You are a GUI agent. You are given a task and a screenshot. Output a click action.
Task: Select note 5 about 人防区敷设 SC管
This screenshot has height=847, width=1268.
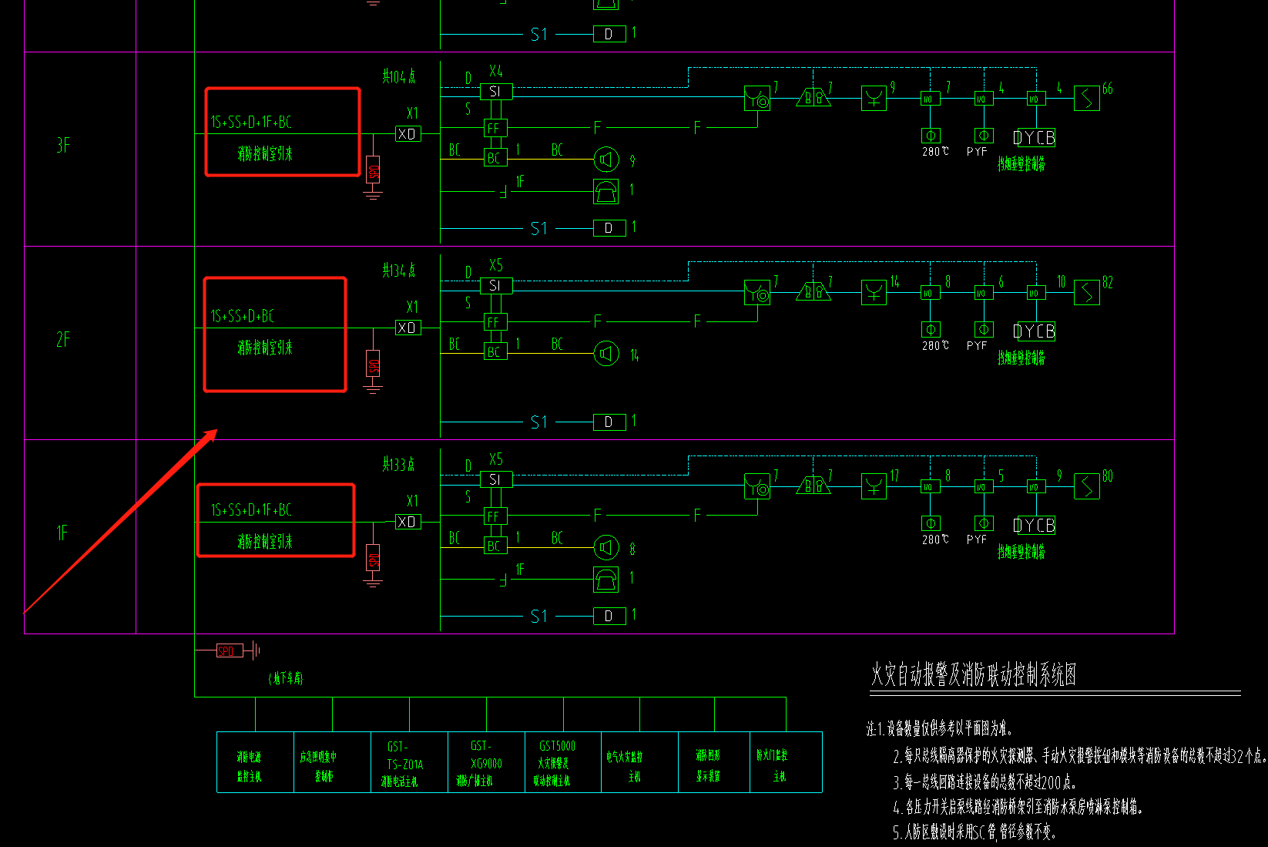point(974,832)
